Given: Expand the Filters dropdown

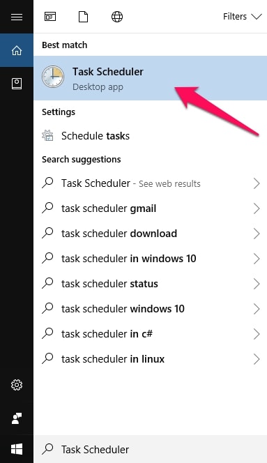Looking at the screenshot, I should pos(242,17).
